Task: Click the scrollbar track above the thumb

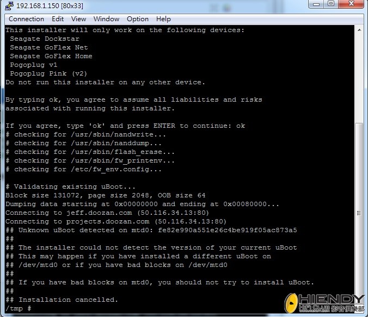Action: click(359, 76)
